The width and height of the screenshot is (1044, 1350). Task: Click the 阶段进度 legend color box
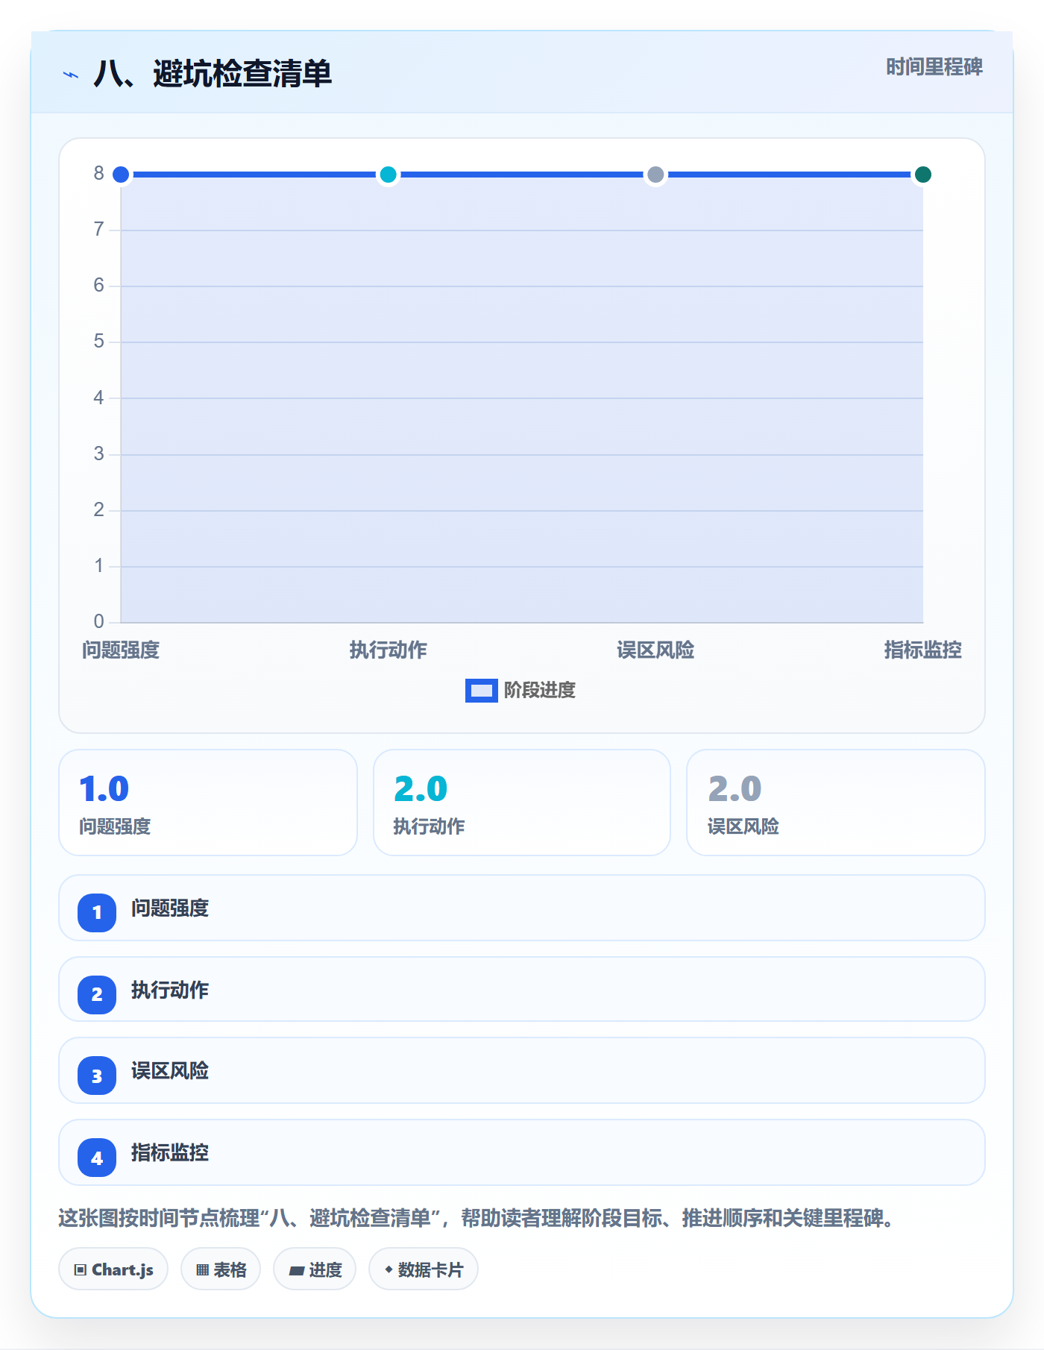point(481,691)
